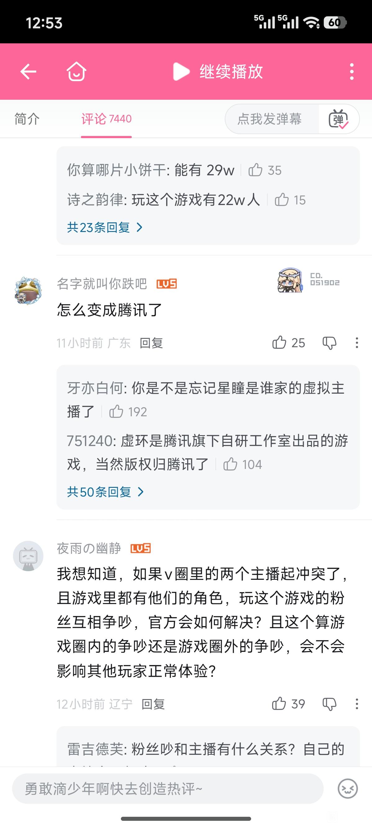This screenshot has height=827, width=372.
Task: Like 夜雨の幽静's comment with 39 likes
Action: pyautogui.click(x=279, y=704)
